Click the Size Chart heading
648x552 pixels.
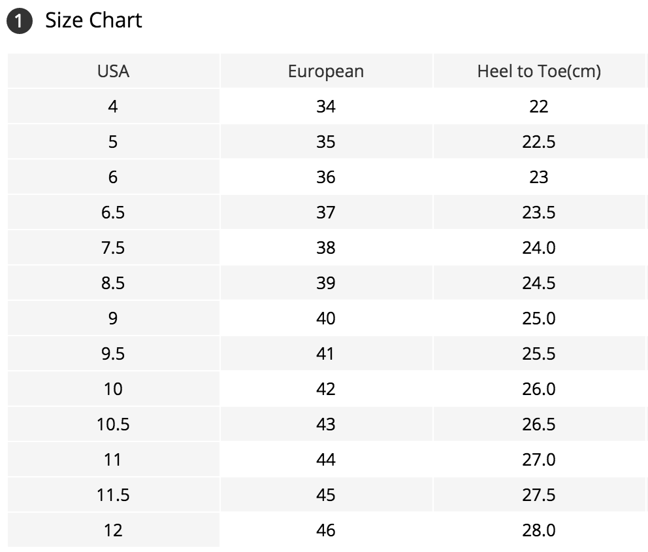[x=93, y=20]
